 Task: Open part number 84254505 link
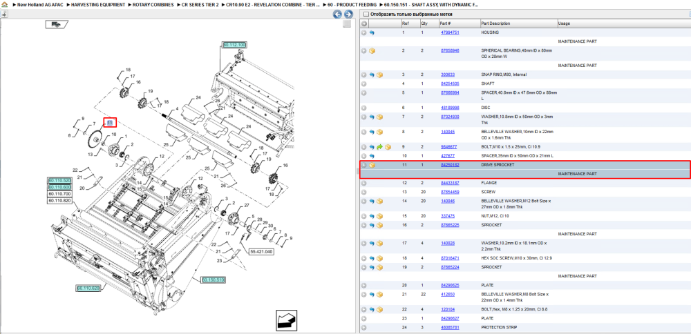pos(450,83)
